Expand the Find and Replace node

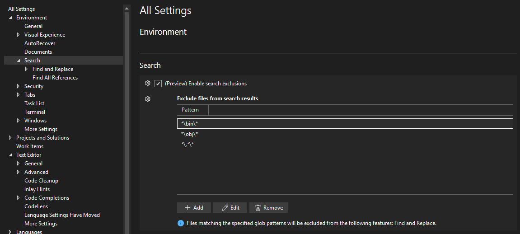[x=27, y=69]
